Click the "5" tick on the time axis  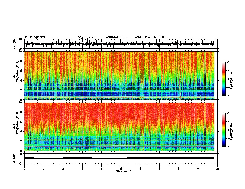(121, 169)
